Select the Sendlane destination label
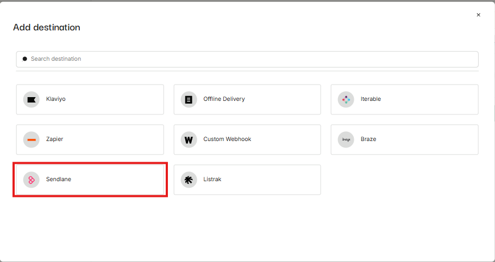The image size is (495, 262). 58,180
